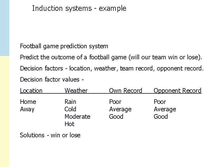Select the Opponent Record column header
223x167 pixels.
[x=177, y=91]
